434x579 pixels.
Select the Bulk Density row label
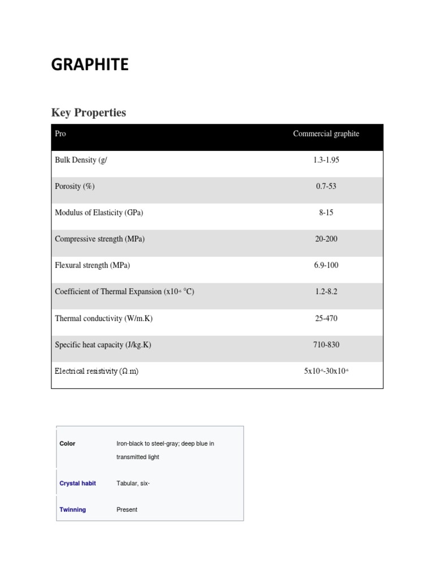point(81,160)
